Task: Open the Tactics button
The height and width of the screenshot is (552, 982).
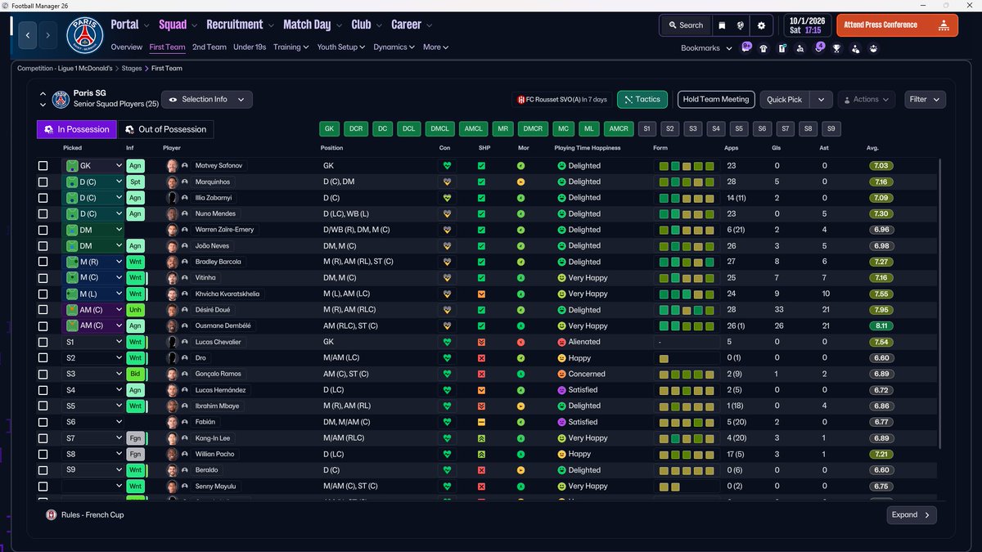Action: click(642, 99)
